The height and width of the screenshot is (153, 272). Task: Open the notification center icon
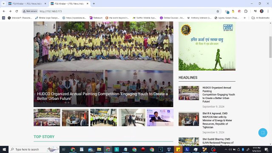click(266, 149)
